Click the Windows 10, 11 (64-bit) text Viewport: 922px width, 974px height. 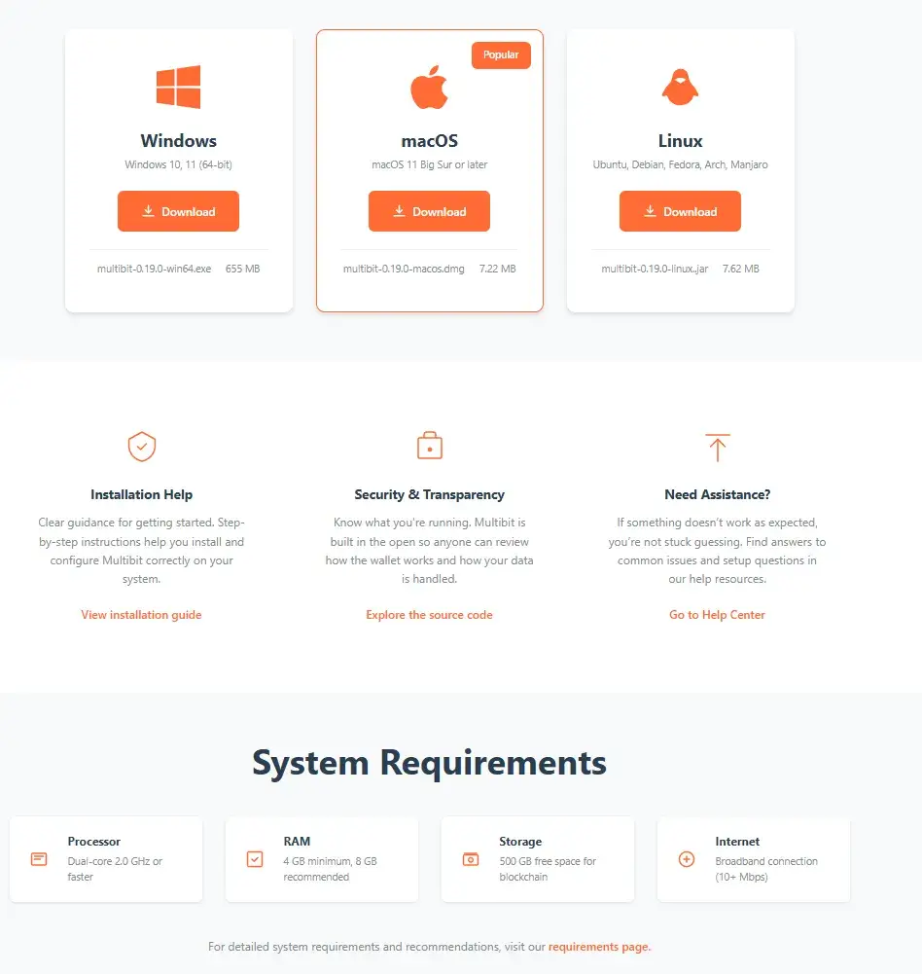(x=178, y=164)
